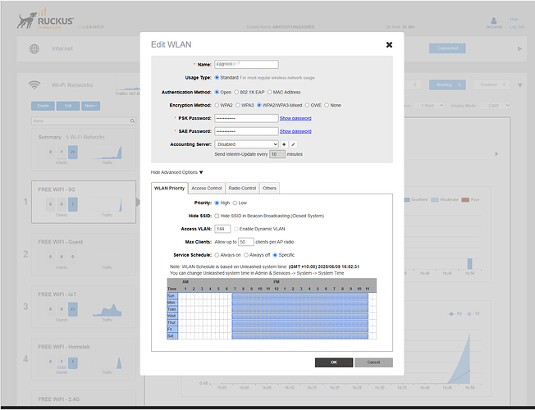Set Service Schedule to Always on
The width and height of the screenshot is (535, 410).
(x=217, y=255)
